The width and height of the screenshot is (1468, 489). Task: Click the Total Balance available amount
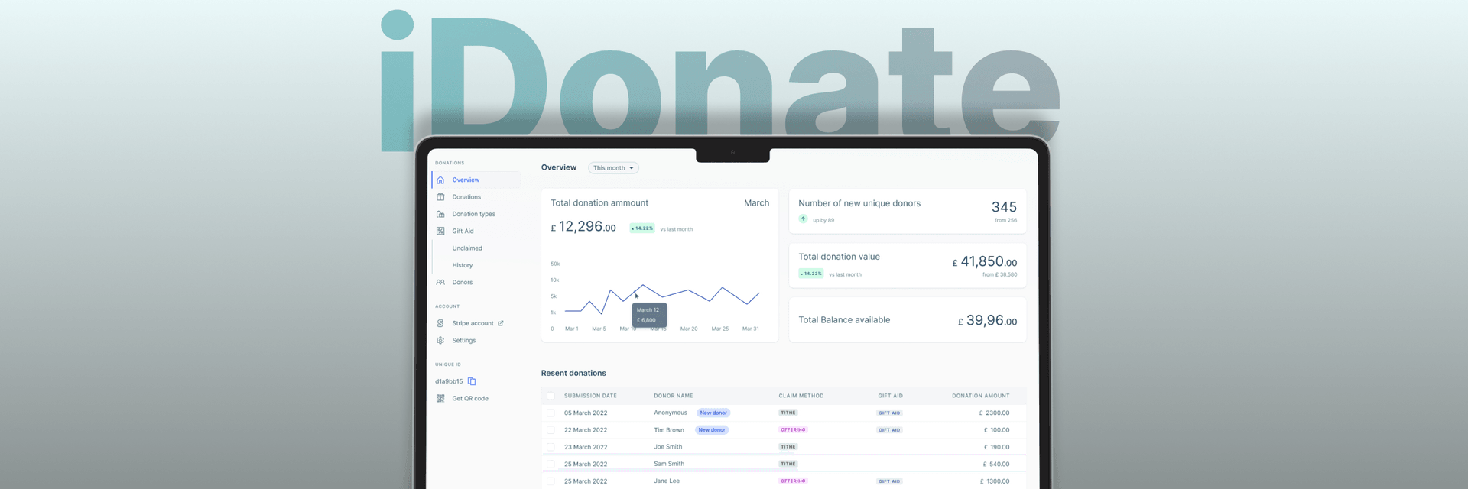coord(988,321)
